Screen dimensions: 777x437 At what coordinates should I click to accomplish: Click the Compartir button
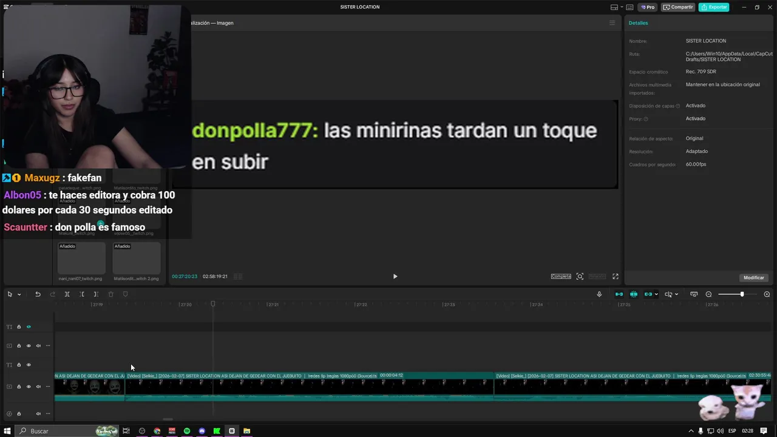(x=678, y=7)
